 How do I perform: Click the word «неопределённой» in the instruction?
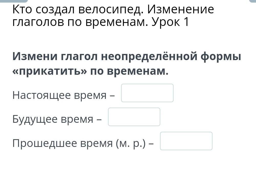[x=149, y=56]
